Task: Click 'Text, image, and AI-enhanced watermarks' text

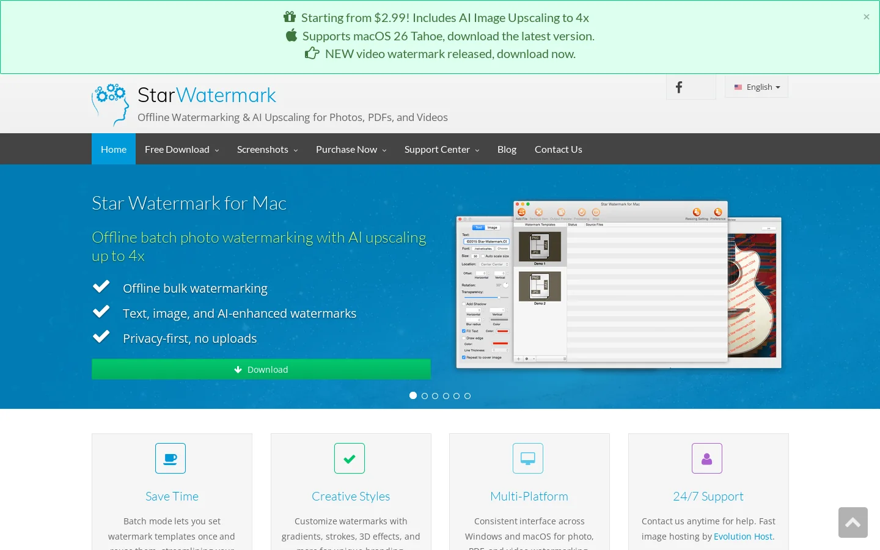Action: click(240, 313)
